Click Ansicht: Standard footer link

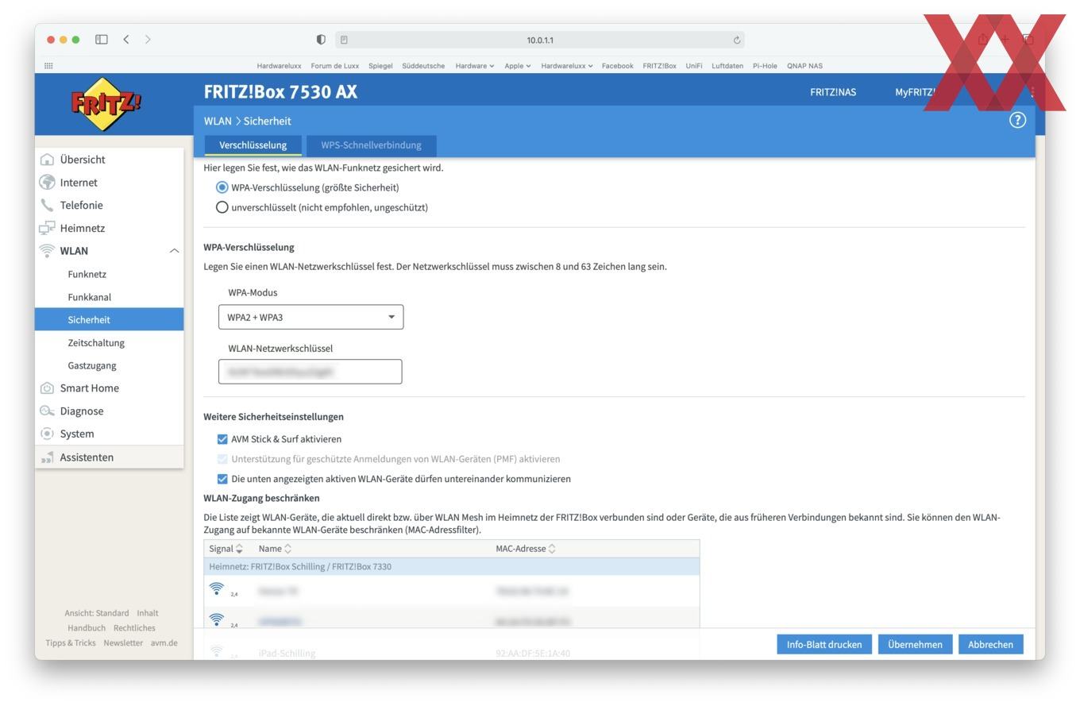pyautogui.click(x=96, y=613)
